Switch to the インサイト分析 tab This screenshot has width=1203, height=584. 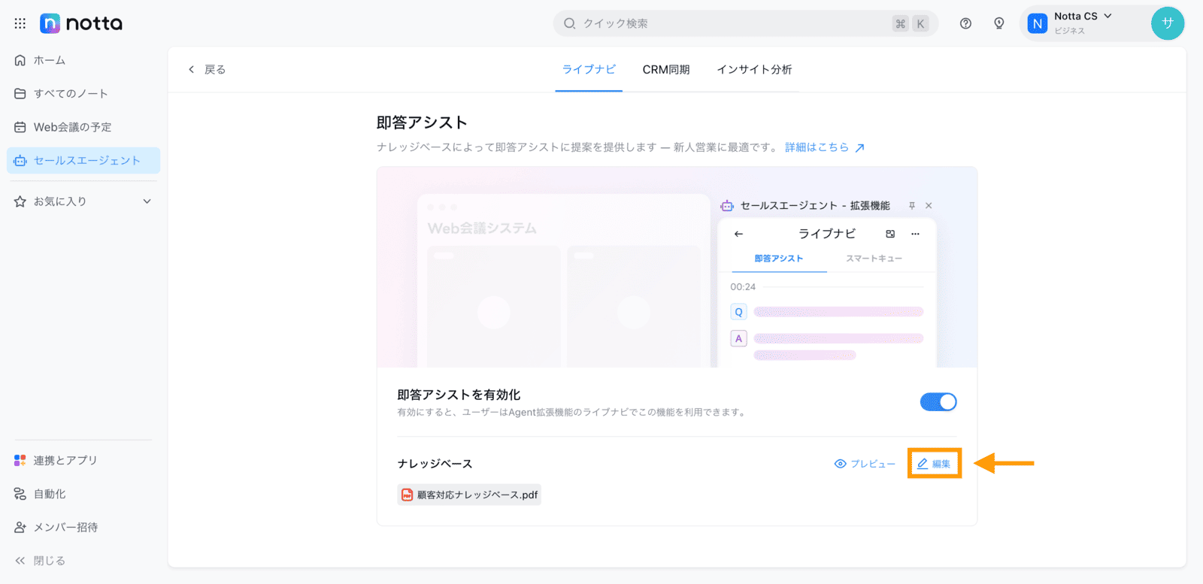click(x=754, y=69)
